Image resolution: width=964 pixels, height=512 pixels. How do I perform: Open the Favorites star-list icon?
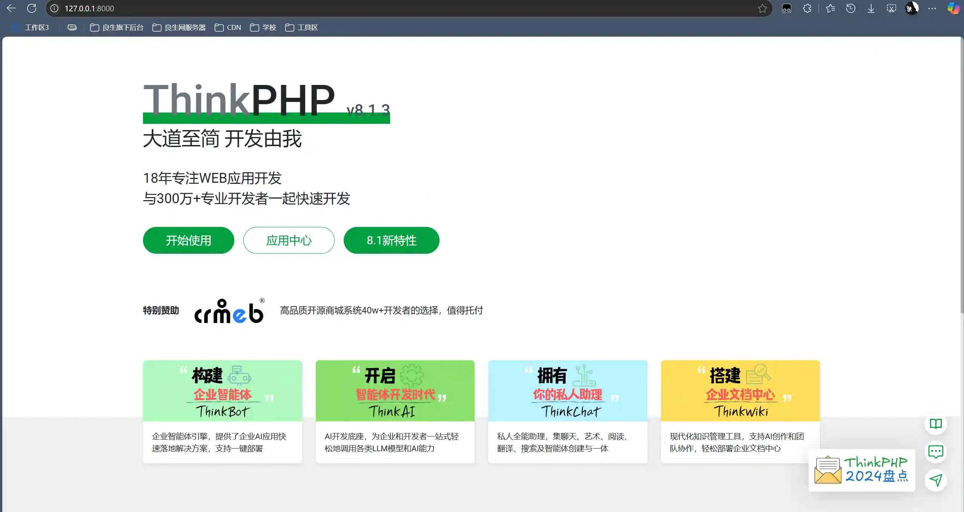point(830,8)
